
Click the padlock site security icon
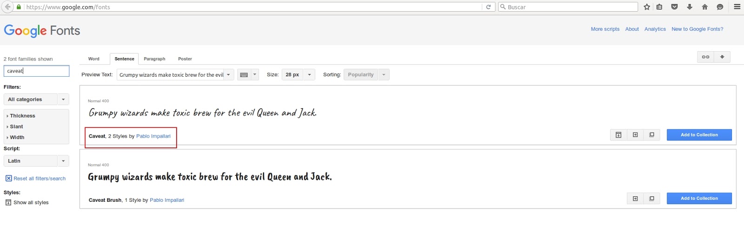tap(19, 7)
